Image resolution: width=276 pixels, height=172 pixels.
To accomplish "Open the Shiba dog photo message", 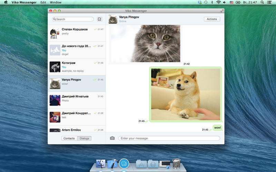I will point(186,94).
